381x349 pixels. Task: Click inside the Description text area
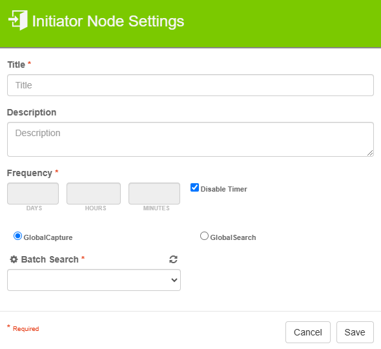(x=190, y=139)
